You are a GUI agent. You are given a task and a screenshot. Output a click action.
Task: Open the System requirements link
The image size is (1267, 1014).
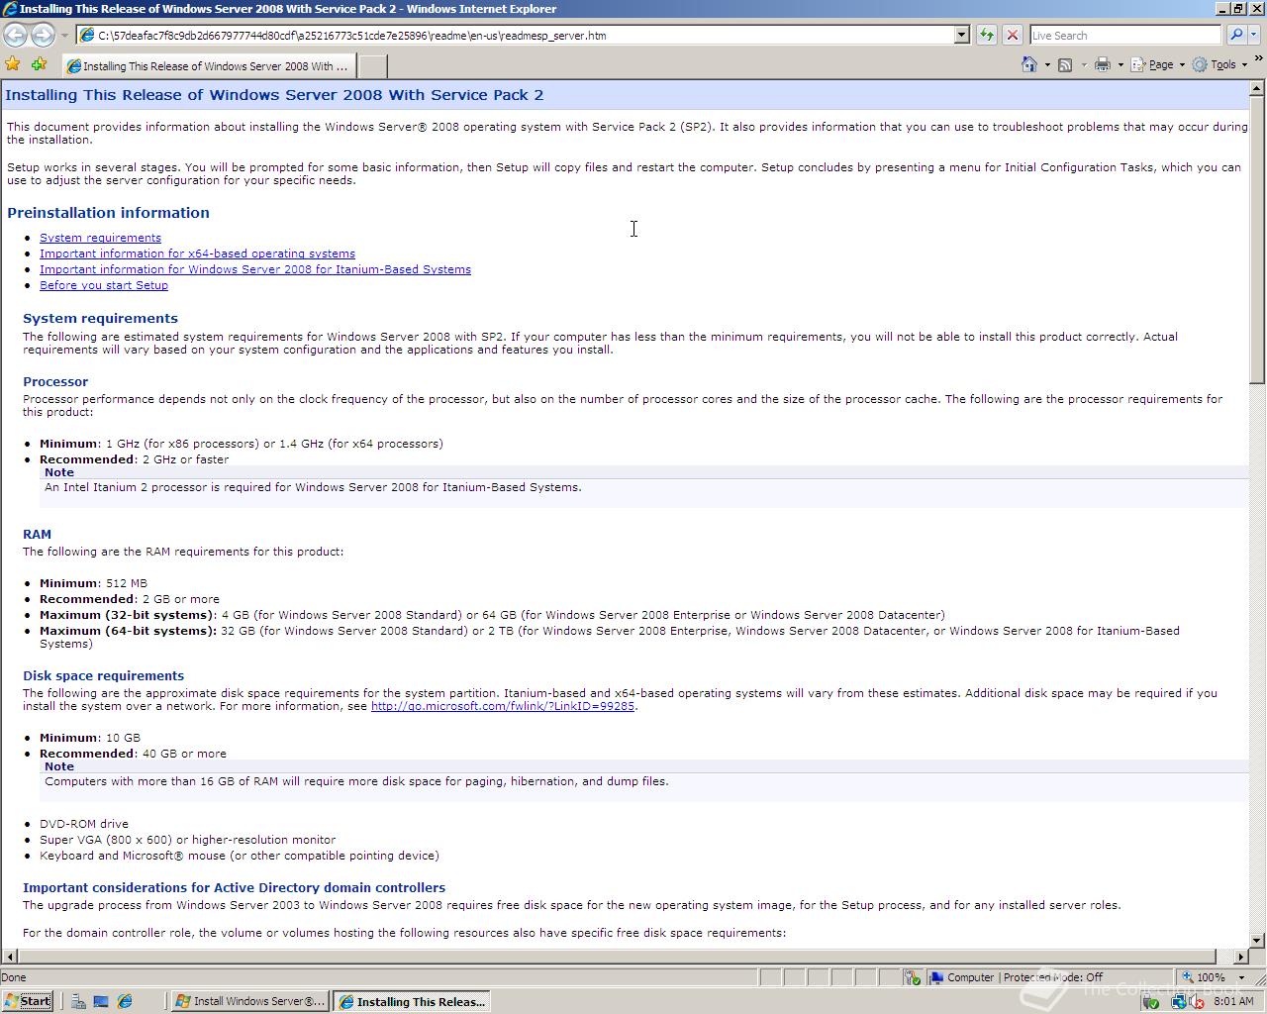coord(100,238)
